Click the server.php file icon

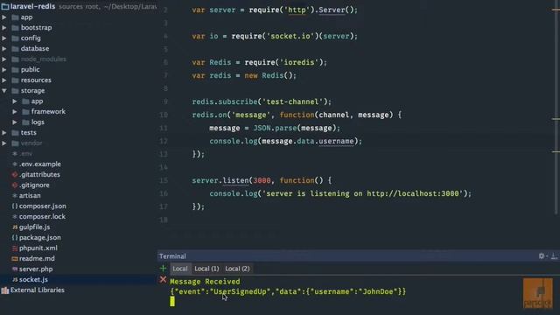pyautogui.click(x=15, y=269)
